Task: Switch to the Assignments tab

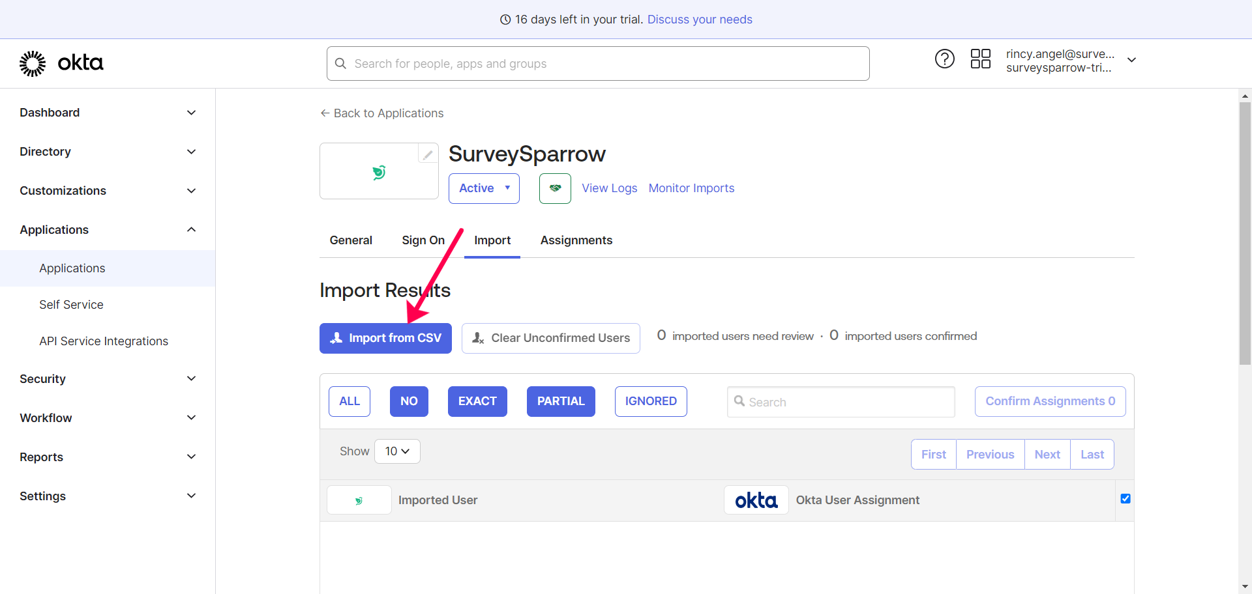Action: coord(576,240)
